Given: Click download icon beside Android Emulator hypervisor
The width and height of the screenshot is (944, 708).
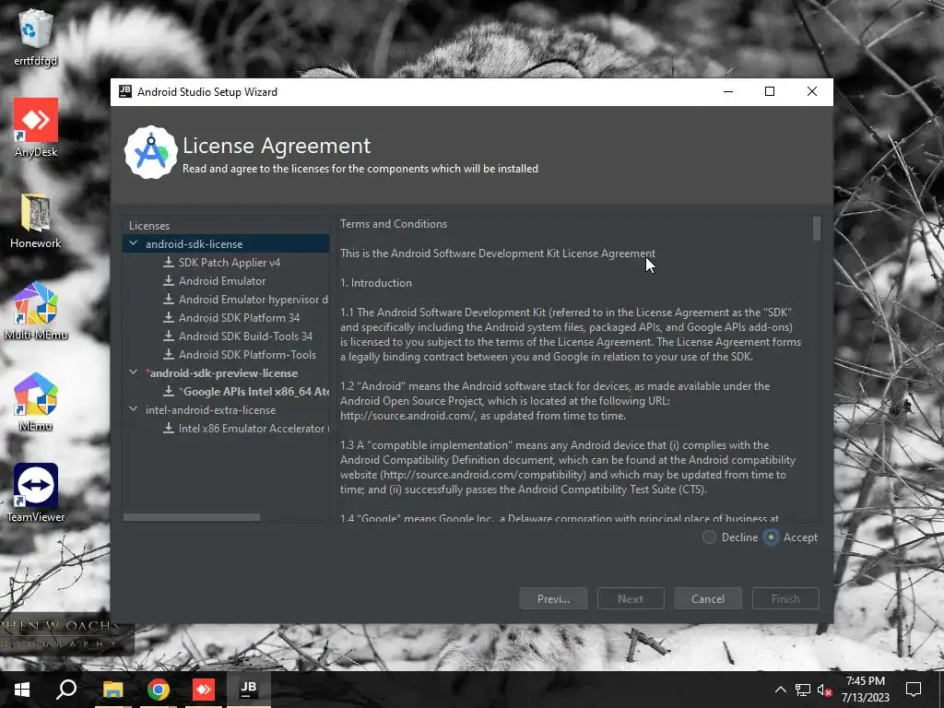Looking at the screenshot, I should pos(169,300).
